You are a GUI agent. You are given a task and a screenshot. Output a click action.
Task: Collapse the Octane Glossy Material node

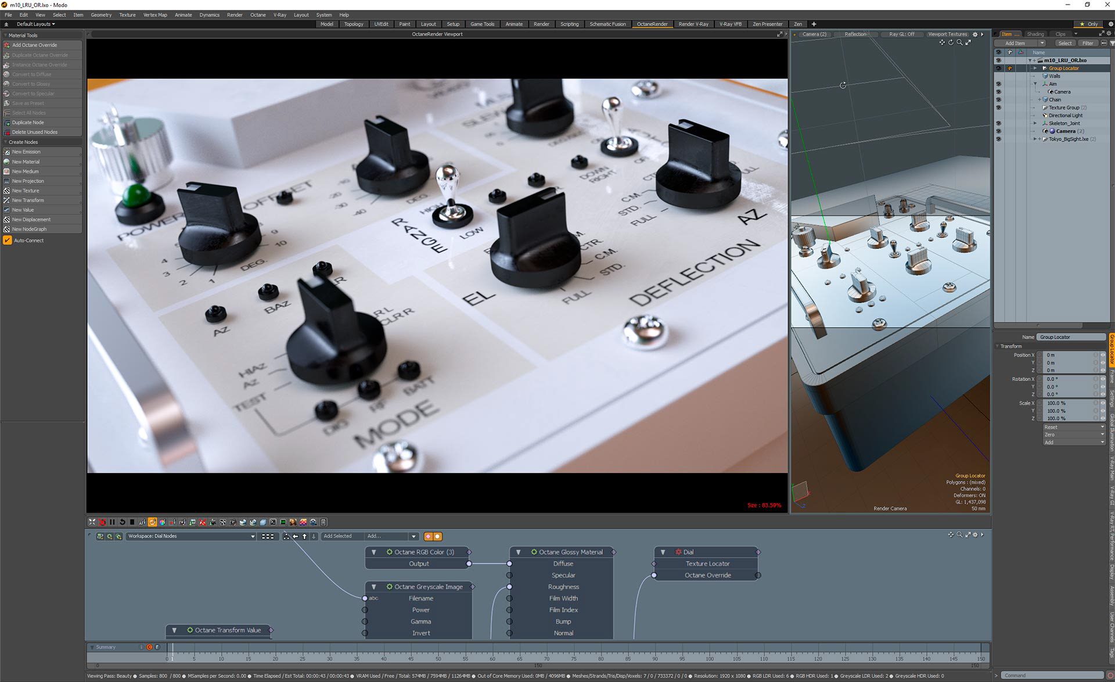518,552
